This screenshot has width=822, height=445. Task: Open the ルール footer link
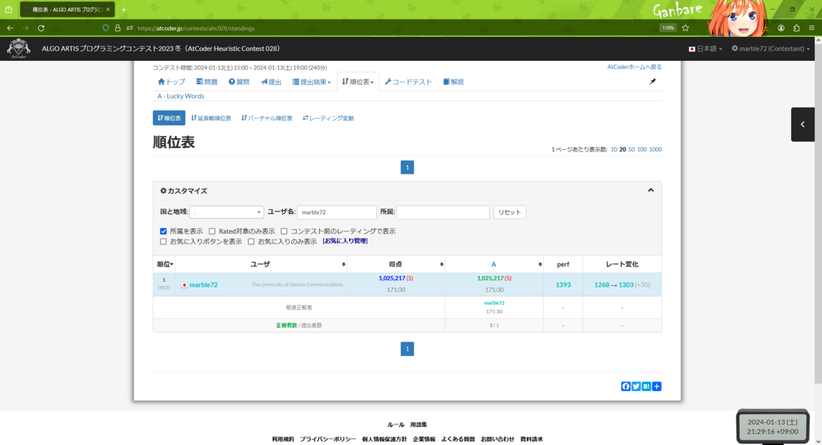395,424
